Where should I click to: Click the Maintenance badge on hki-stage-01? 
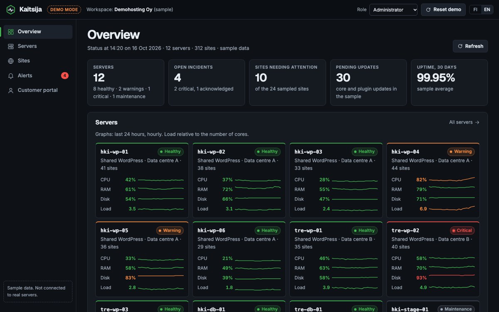tap(456, 309)
